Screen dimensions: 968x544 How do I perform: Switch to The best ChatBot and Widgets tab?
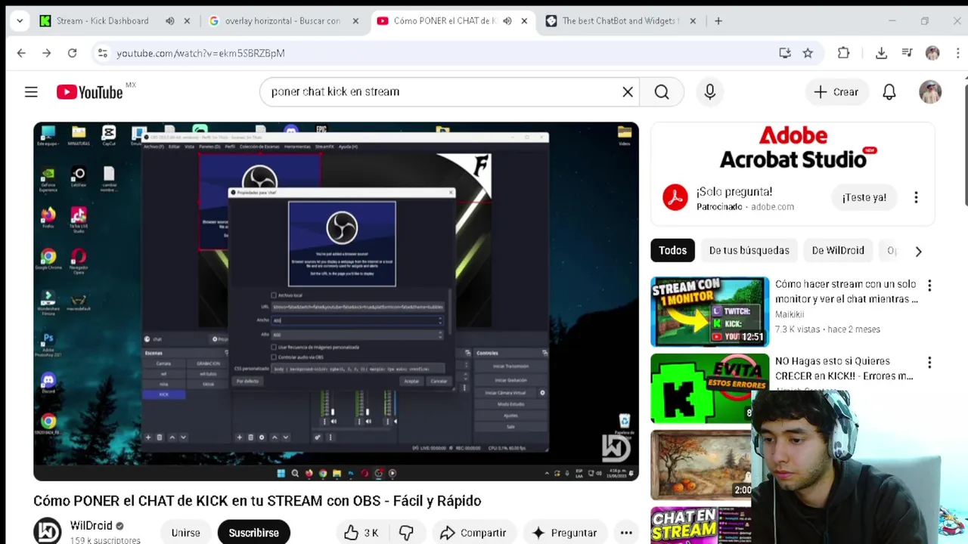pyautogui.click(x=620, y=20)
